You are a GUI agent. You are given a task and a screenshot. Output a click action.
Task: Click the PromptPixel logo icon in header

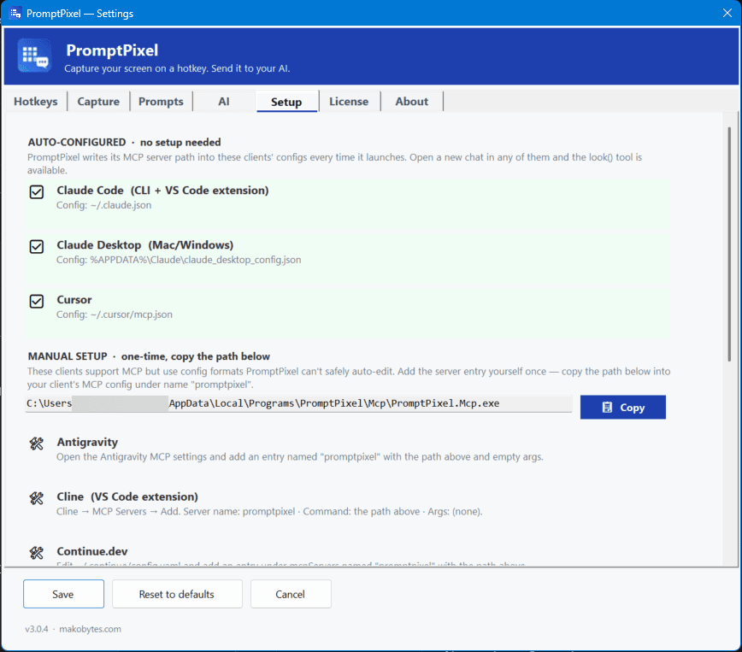34,56
